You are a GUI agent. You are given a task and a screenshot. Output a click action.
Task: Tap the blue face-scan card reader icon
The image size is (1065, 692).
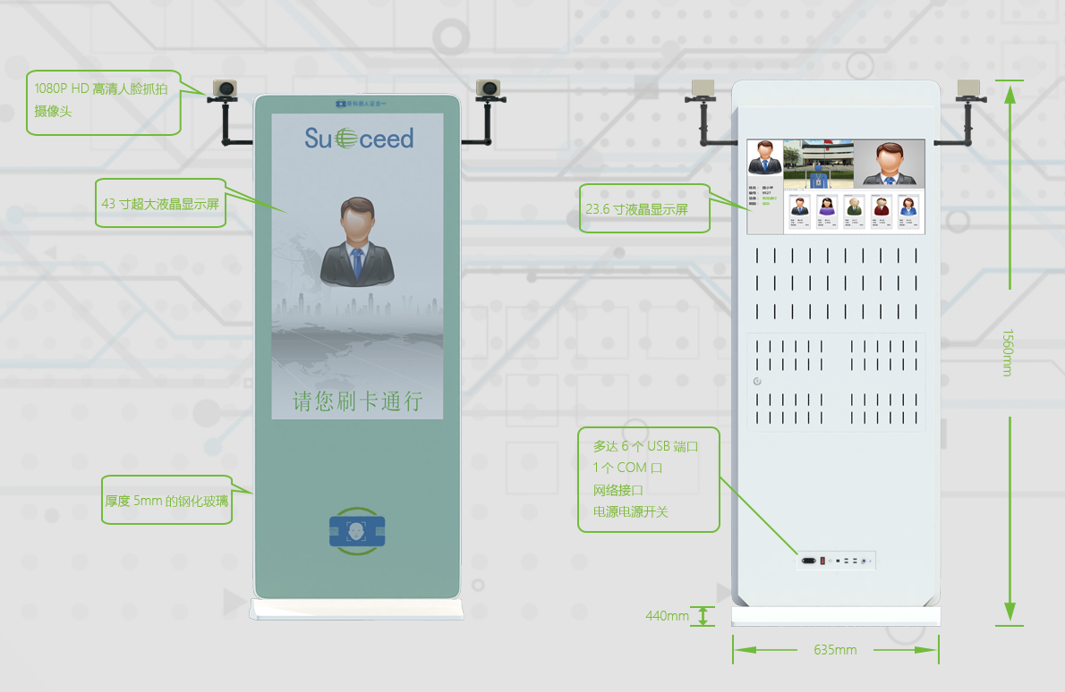pos(357,531)
